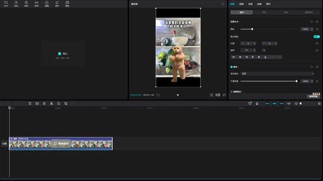Click the freeze-frame icon beside the trash icon
Screen dimensions: 323x181
[x=37, y=103]
